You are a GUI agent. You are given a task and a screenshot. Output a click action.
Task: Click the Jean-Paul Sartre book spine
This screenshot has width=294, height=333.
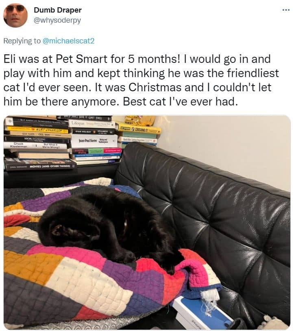(94, 141)
